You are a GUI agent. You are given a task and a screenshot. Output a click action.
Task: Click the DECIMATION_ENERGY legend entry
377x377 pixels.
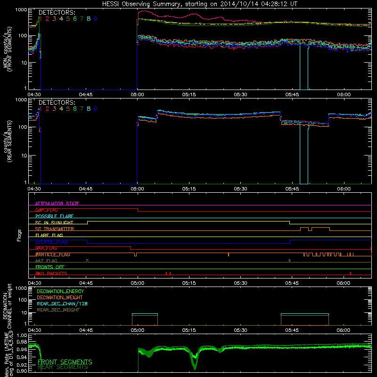click(x=60, y=291)
